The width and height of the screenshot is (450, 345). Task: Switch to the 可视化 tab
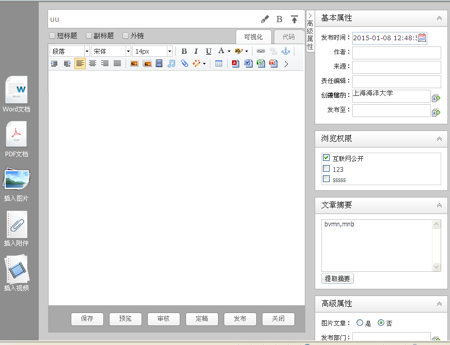(253, 37)
